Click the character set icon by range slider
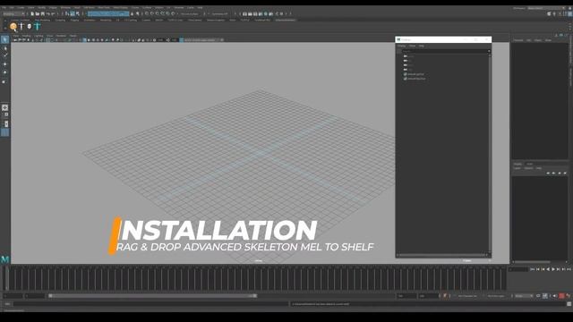 click(445, 296)
